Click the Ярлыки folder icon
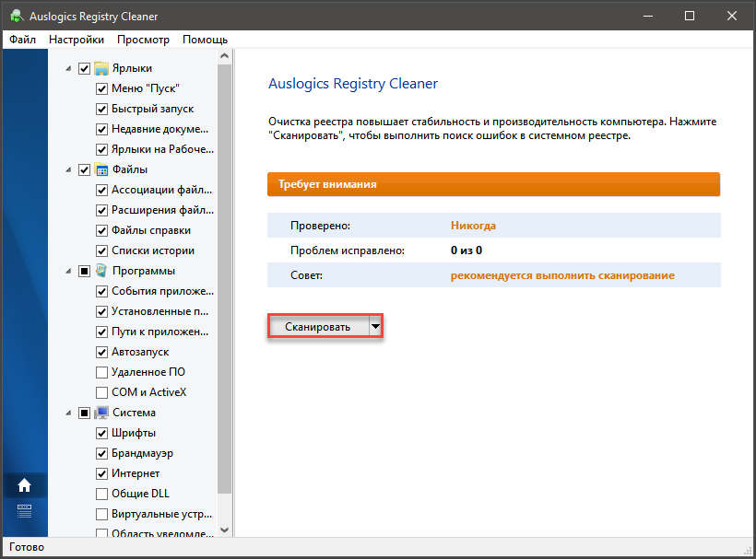This screenshot has height=559, width=756. (101, 68)
